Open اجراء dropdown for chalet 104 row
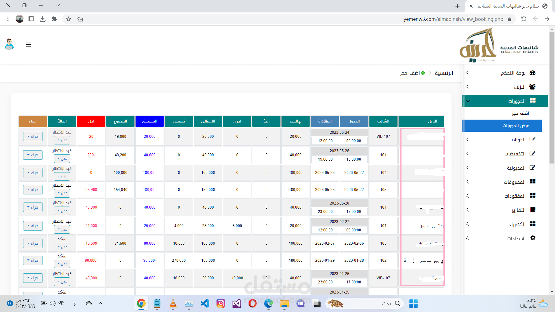 point(33,173)
